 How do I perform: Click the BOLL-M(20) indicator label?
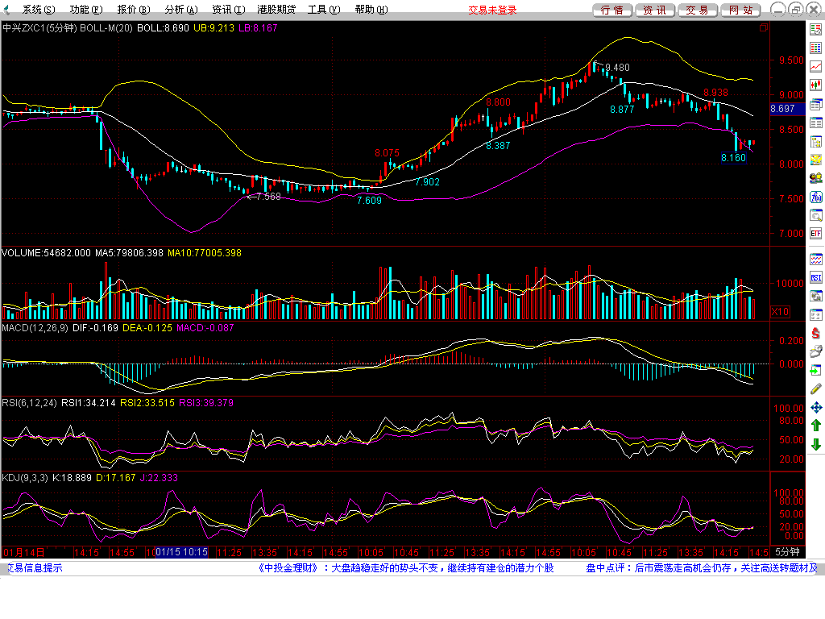point(106,28)
